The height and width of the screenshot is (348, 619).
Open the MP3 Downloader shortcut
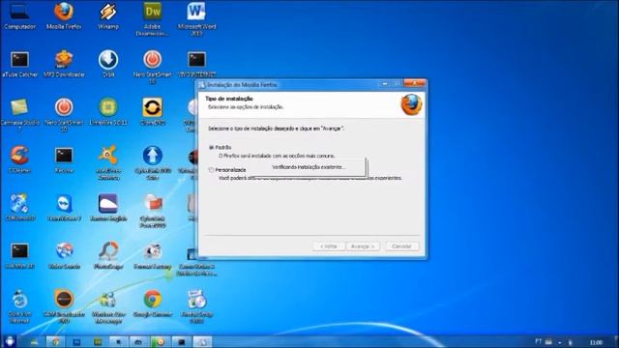tap(64, 64)
